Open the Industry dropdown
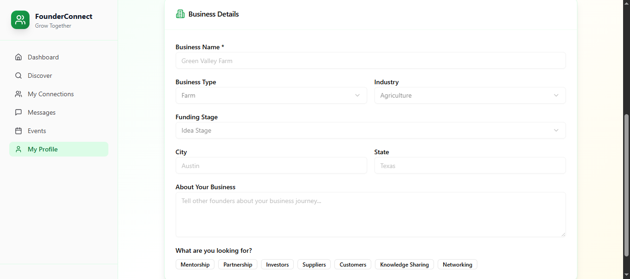The image size is (630, 279). coord(470,95)
